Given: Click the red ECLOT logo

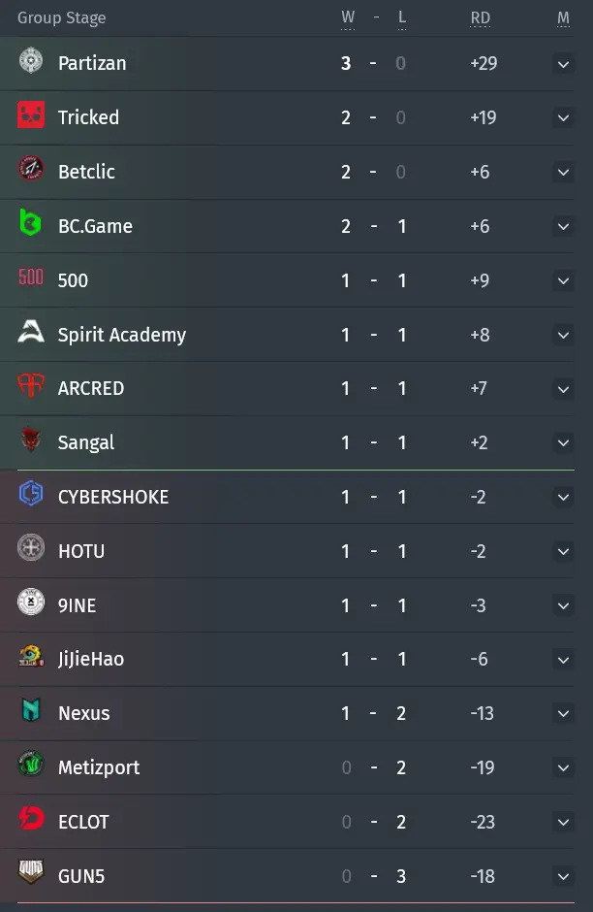Looking at the screenshot, I should [x=31, y=818].
